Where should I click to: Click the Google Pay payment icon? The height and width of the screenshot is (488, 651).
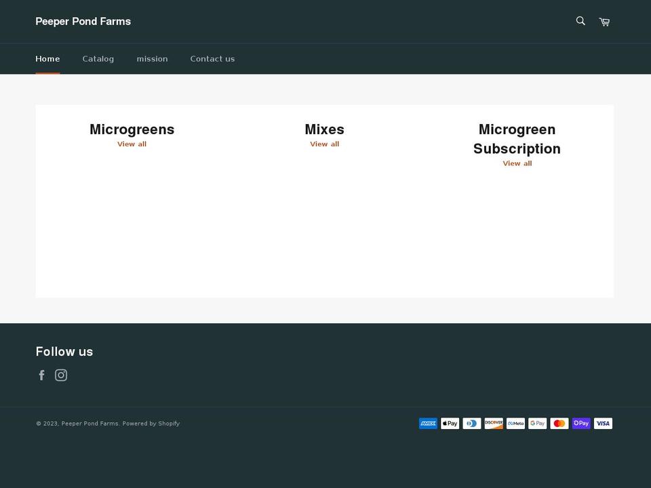537,423
